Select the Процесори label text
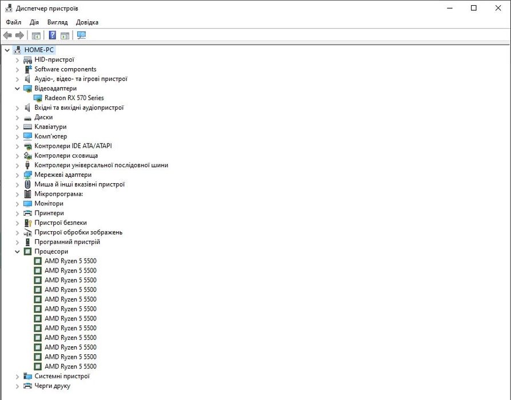This screenshot has height=400, width=511. point(51,252)
